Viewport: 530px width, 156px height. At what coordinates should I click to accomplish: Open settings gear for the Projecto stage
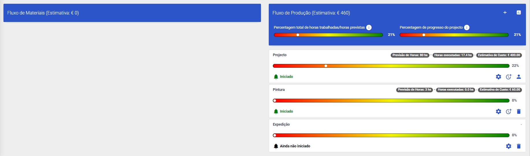[x=499, y=77]
